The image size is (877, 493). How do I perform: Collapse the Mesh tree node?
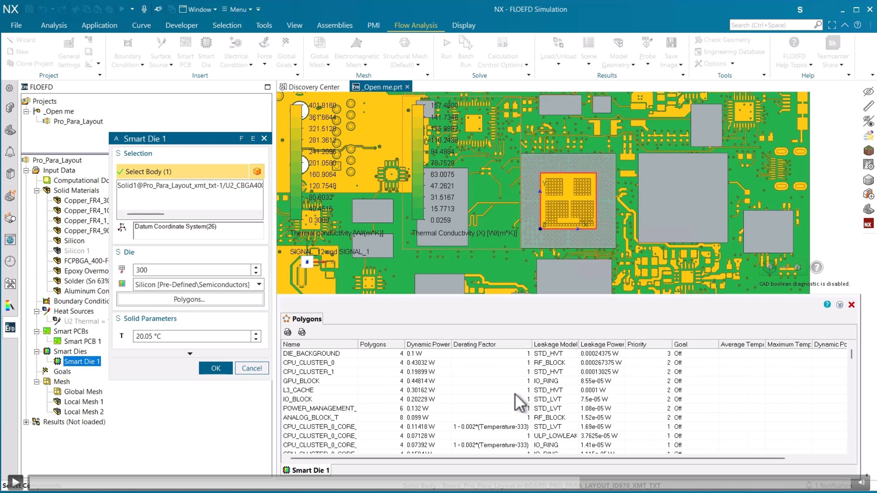point(36,382)
